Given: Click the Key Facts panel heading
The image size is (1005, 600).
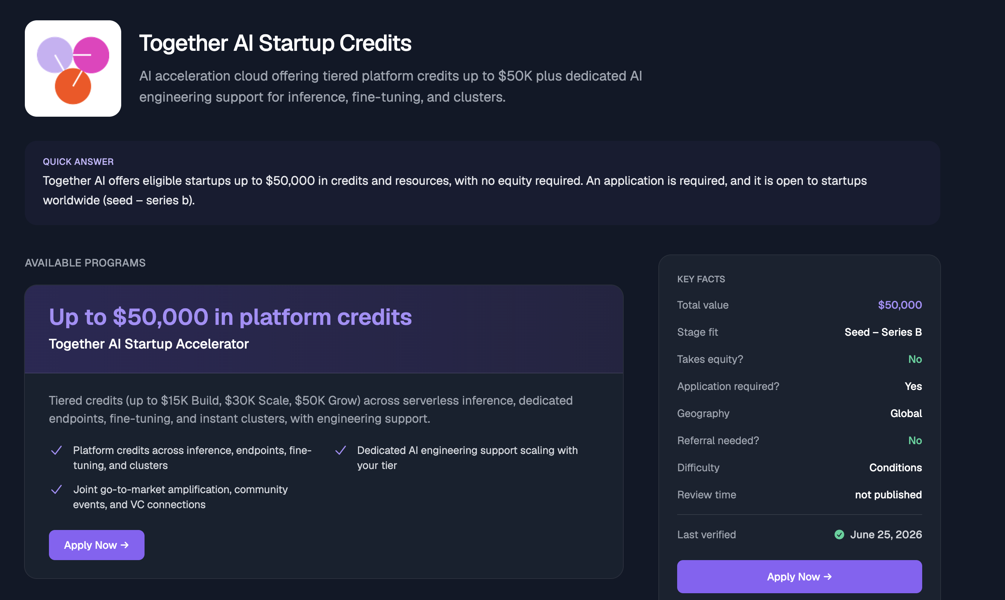Looking at the screenshot, I should point(701,279).
